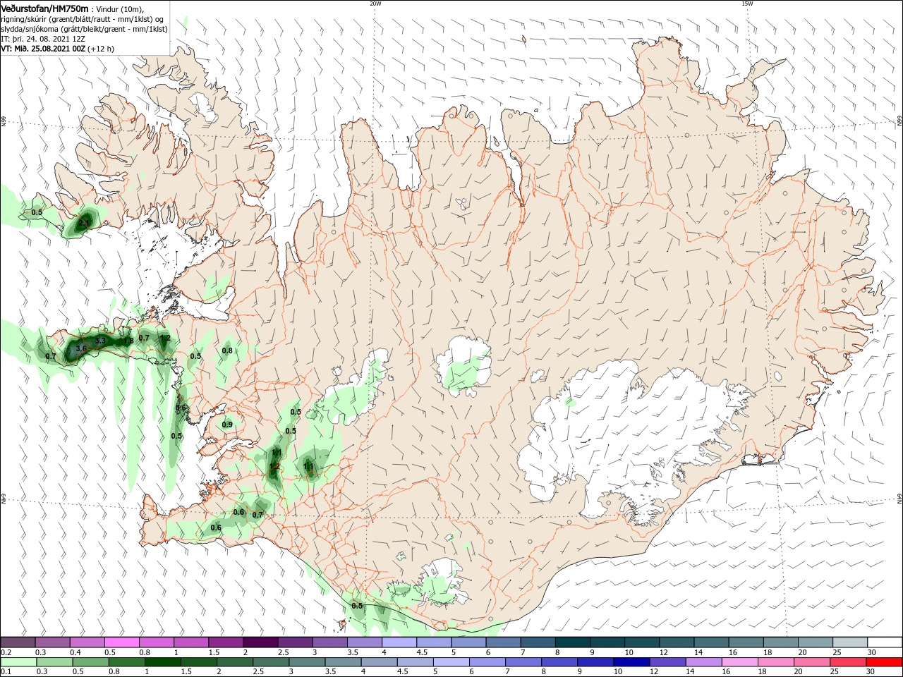
Task: Select the 3.3 precipitation value
Action: pyautogui.click(x=100, y=341)
